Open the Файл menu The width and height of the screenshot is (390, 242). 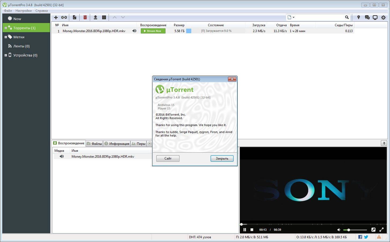[x=8, y=11]
